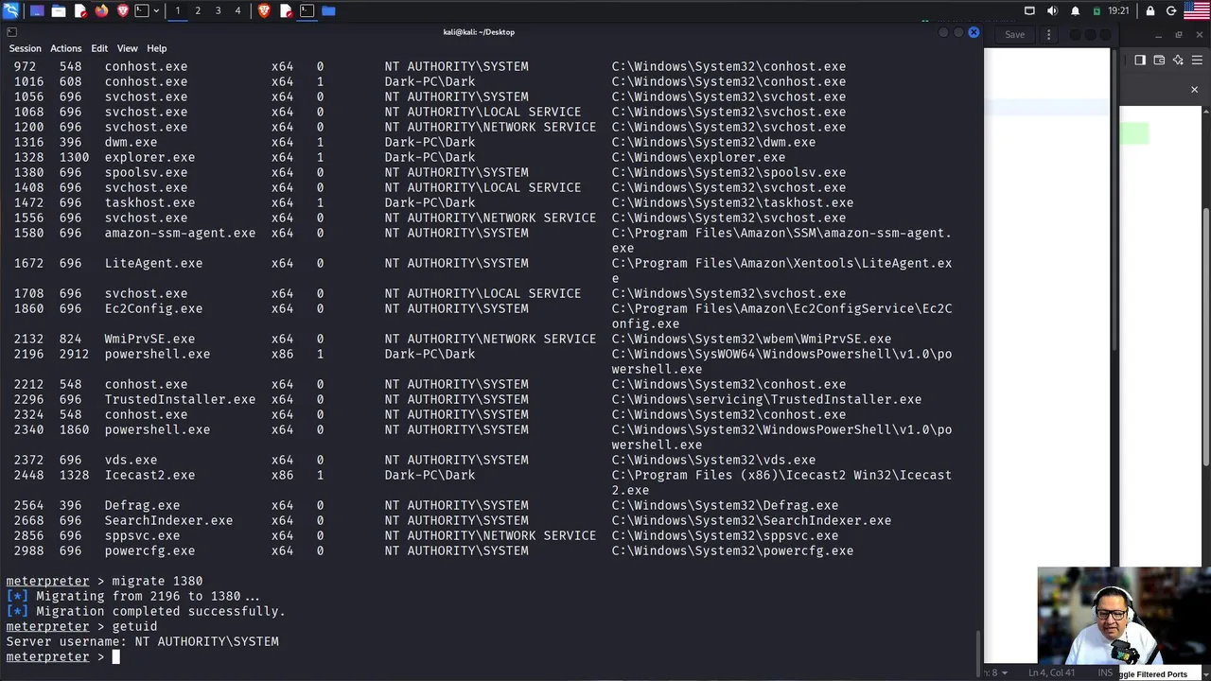Viewport: 1211px width, 681px height.
Task: Select 'amazon-ssm-agent.exe' process name
Action: tap(180, 233)
